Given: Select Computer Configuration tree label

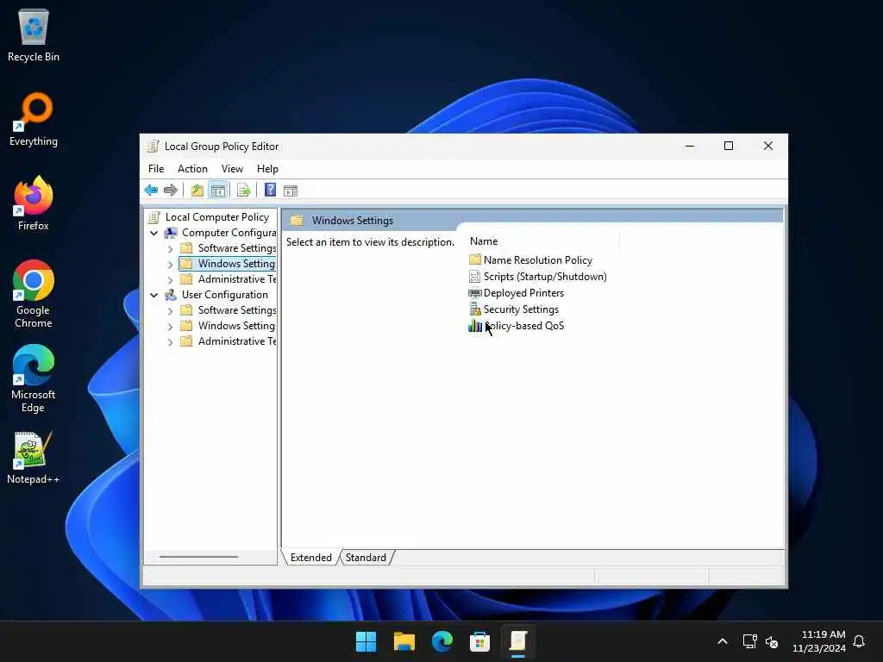Looking at the screenshot, I should (x=229, y=233).
